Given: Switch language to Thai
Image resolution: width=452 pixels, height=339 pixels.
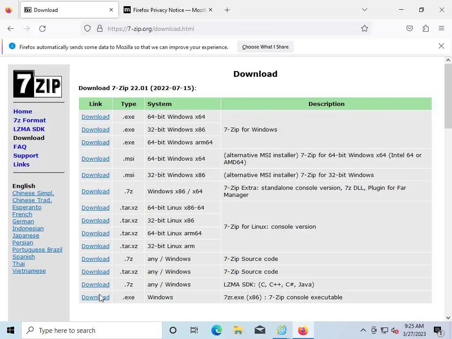Looking at the screenshot, I should click(19, 264).
